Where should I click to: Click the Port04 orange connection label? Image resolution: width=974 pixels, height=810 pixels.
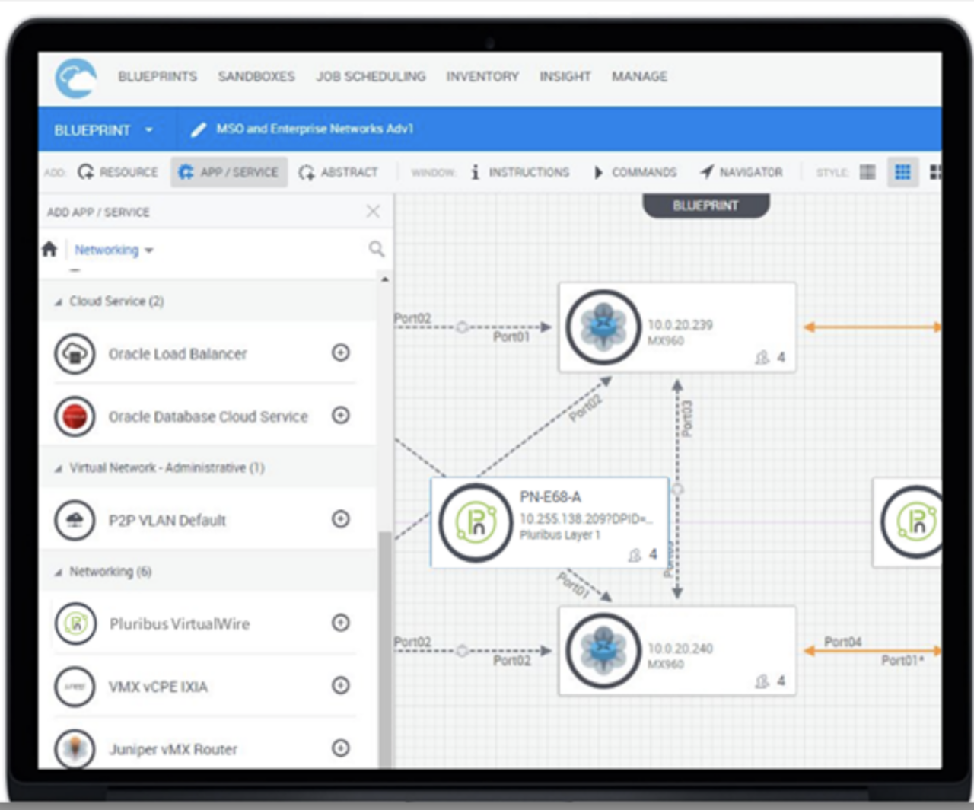[x=842, y=642]
